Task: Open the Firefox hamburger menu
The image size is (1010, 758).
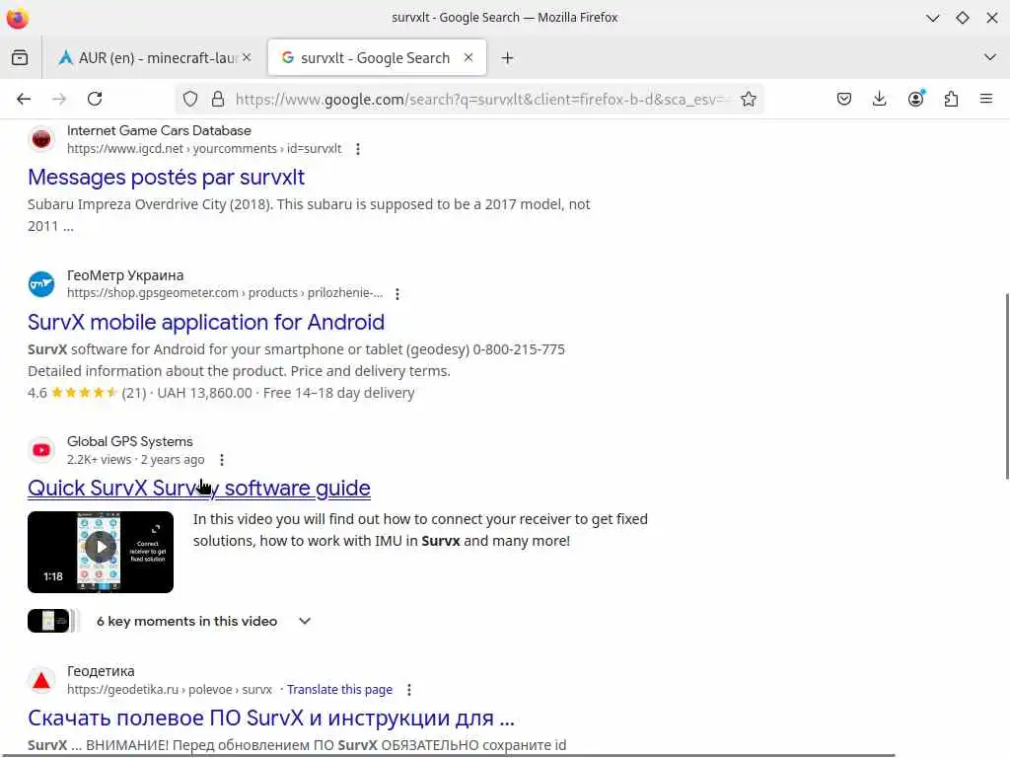Action: coord(985,99)
